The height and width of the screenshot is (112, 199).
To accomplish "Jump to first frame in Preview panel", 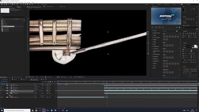I will (x=186, y=19).
